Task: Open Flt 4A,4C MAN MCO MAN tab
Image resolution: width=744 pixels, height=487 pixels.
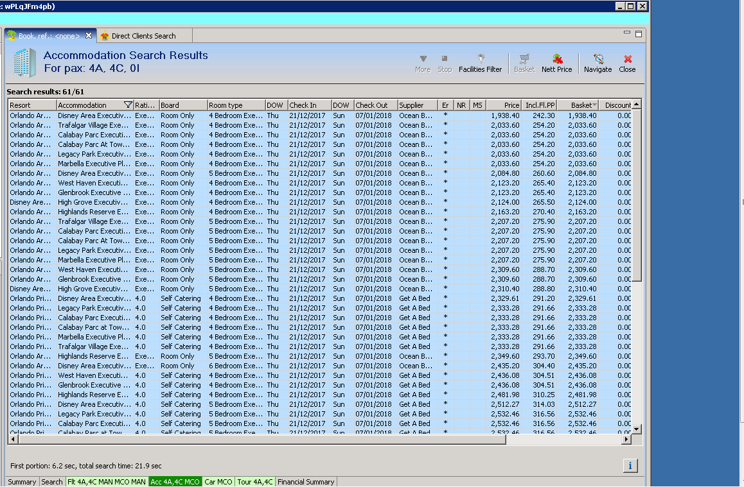Action: 107,482
